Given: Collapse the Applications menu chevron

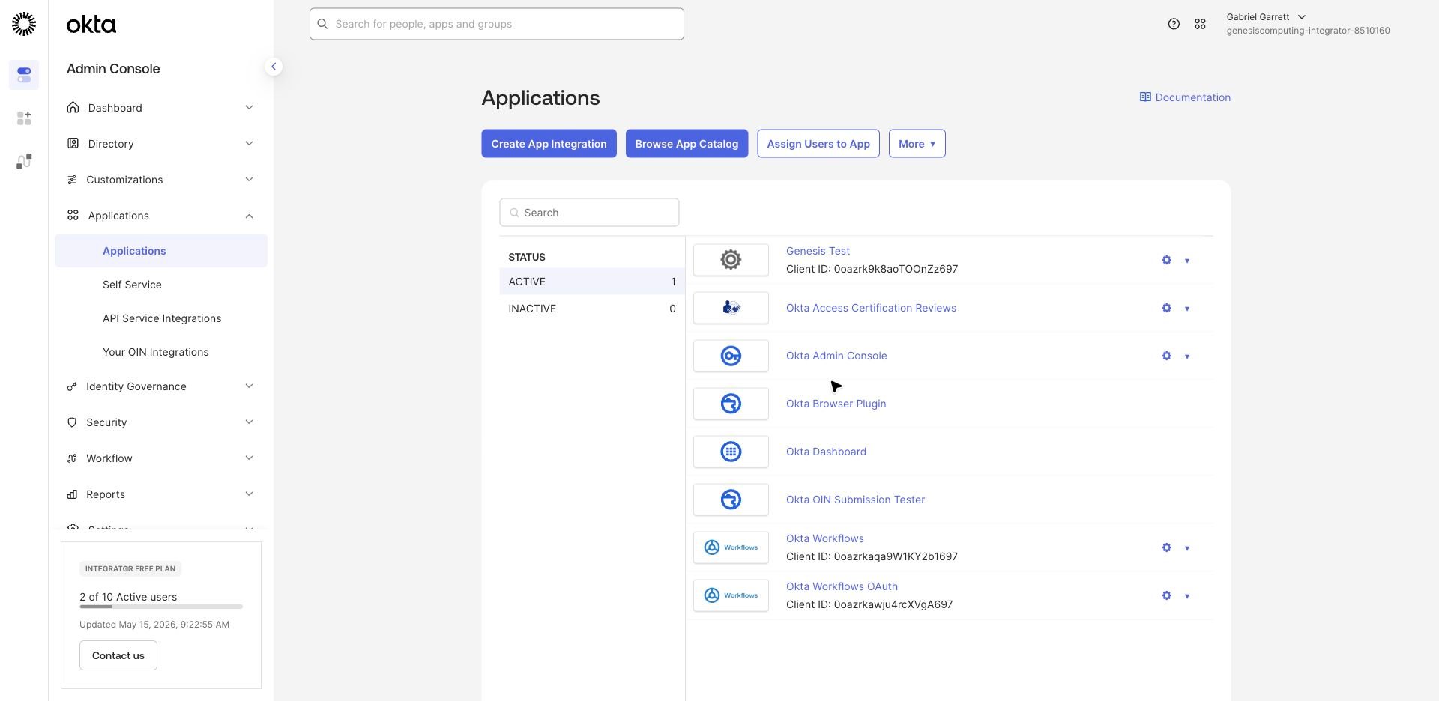Looking at the screenshot, I should [x=249, y=216].
